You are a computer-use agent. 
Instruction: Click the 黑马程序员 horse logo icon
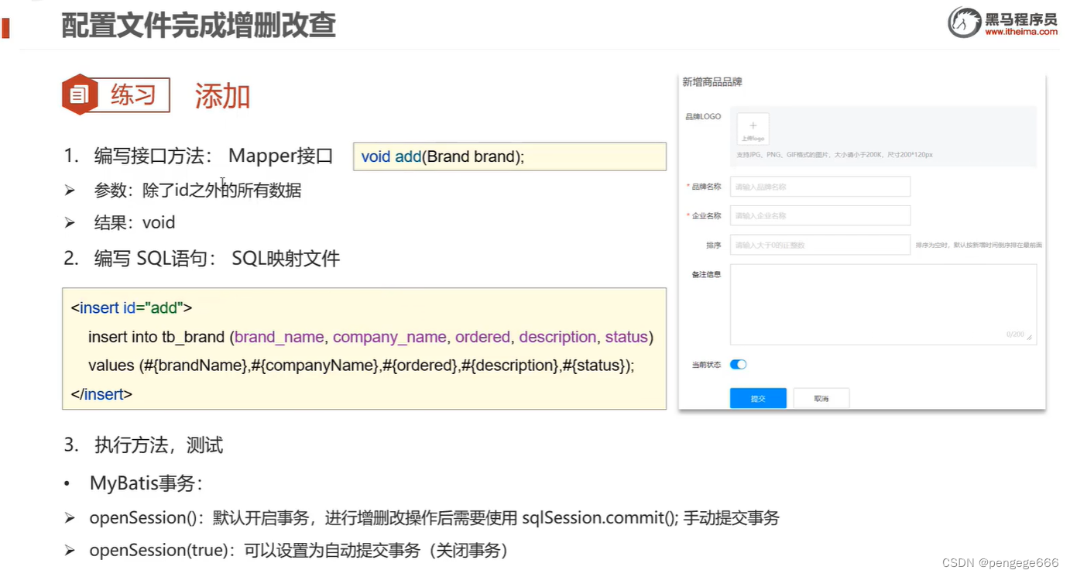point(964,22)
